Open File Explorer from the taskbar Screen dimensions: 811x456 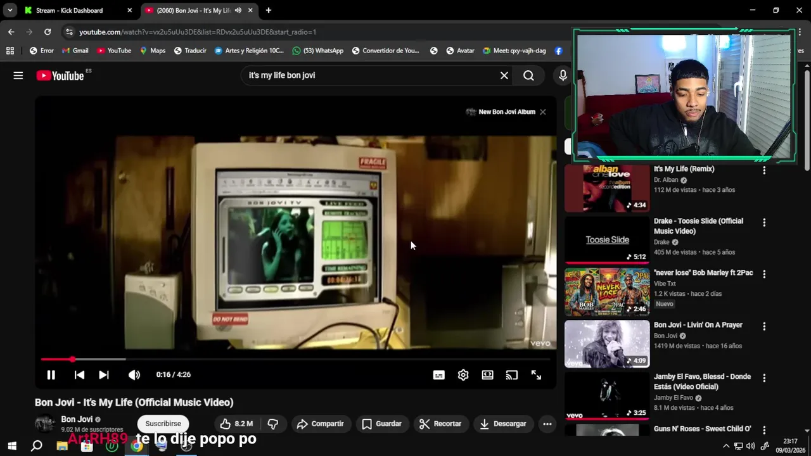click(61, 446)
